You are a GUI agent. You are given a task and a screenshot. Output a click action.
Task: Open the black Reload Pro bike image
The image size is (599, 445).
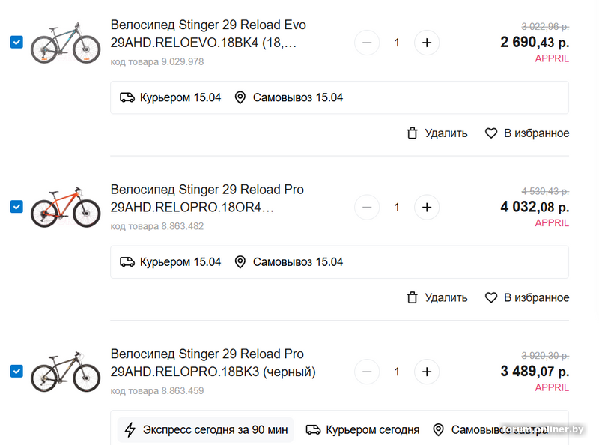[x=65, y=372]
